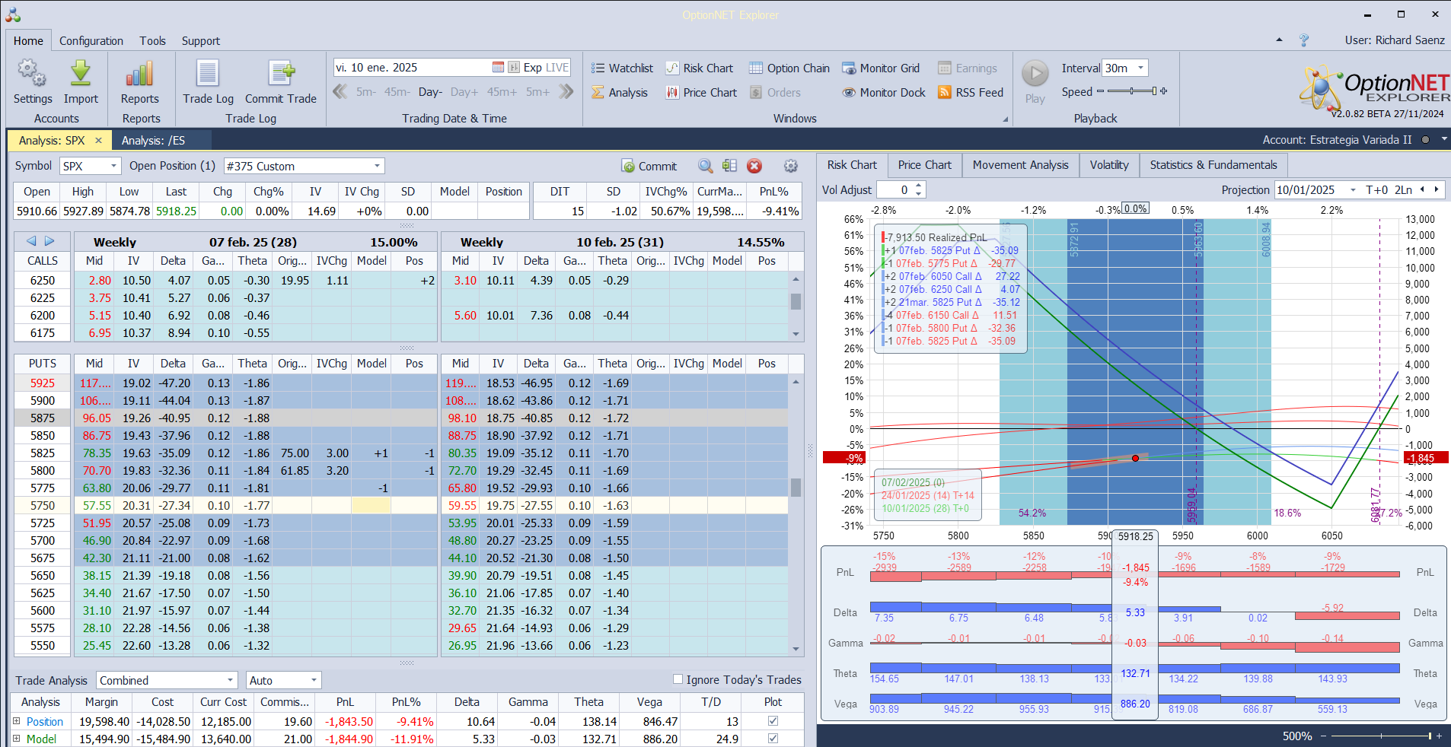
Task: Open the Settings gear icon
Action: click(x=32, y=75)
